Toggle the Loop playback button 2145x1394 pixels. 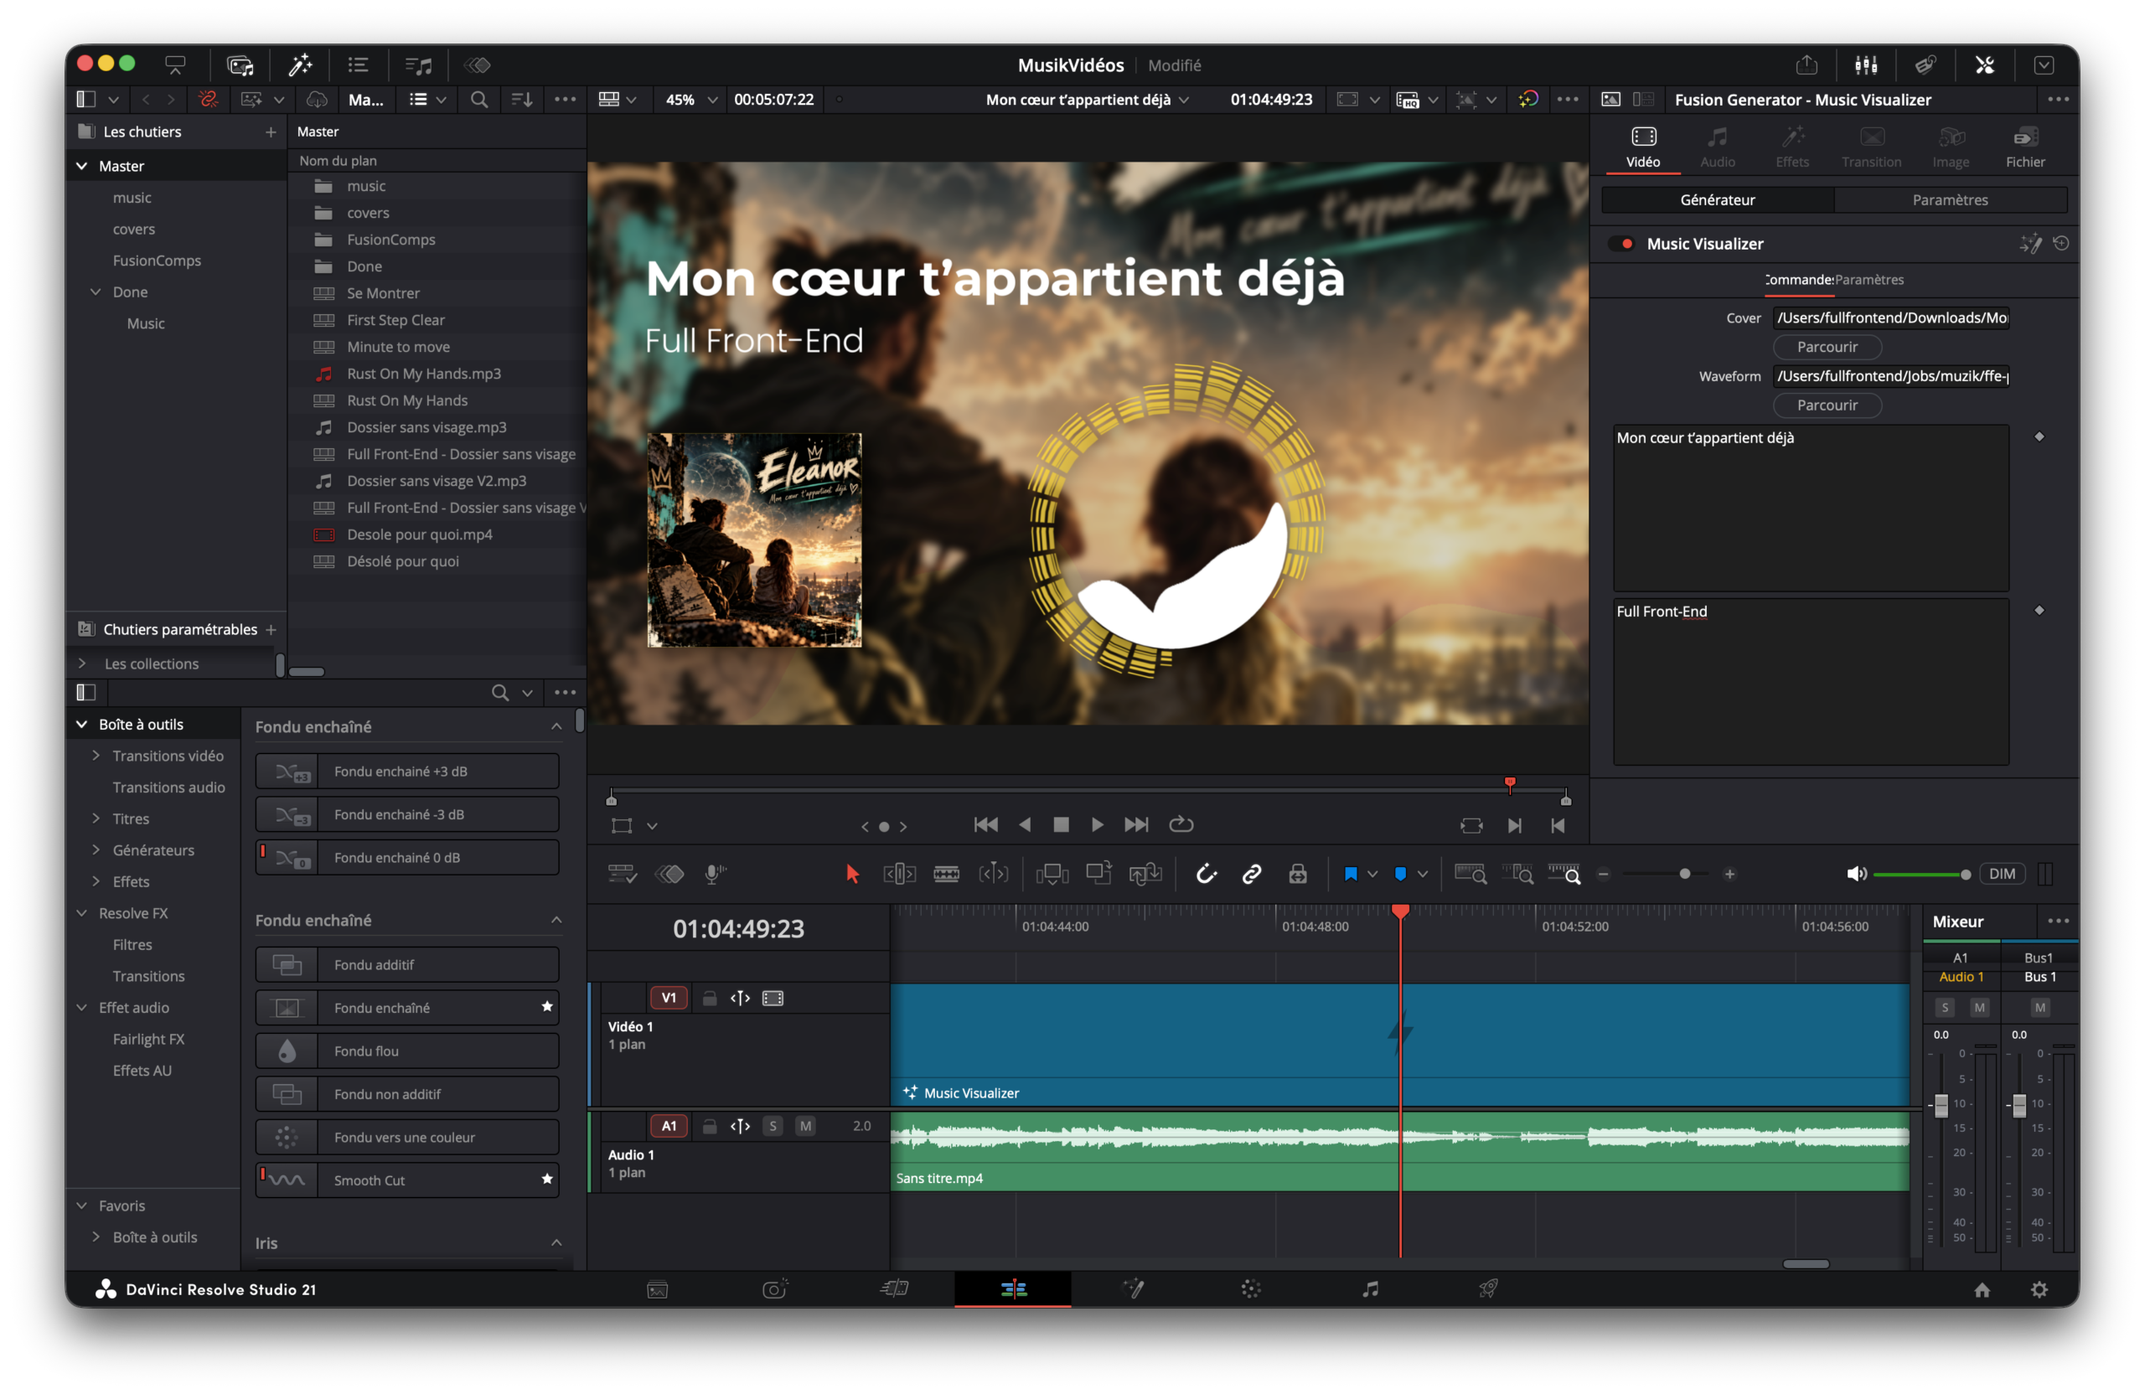click(1181, 823)
